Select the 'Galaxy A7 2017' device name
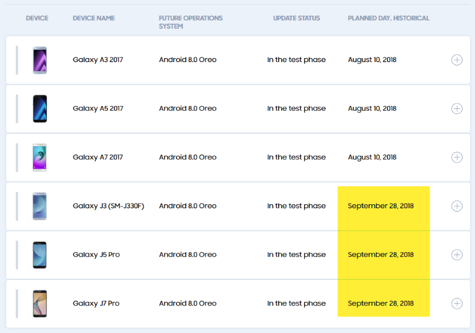Viewport: 475px width, 333px height. (x=98, y=157)
